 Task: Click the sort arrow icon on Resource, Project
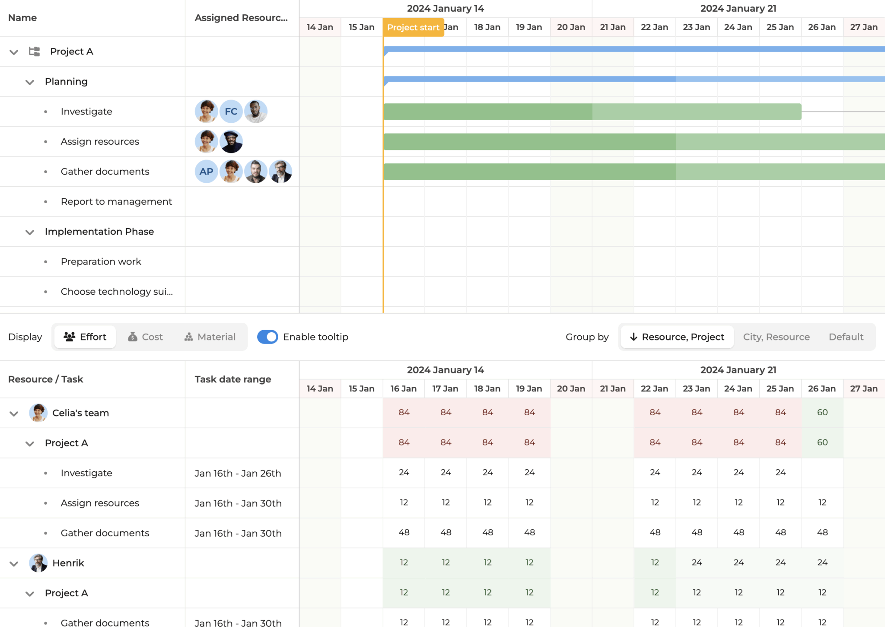[634, 337]
